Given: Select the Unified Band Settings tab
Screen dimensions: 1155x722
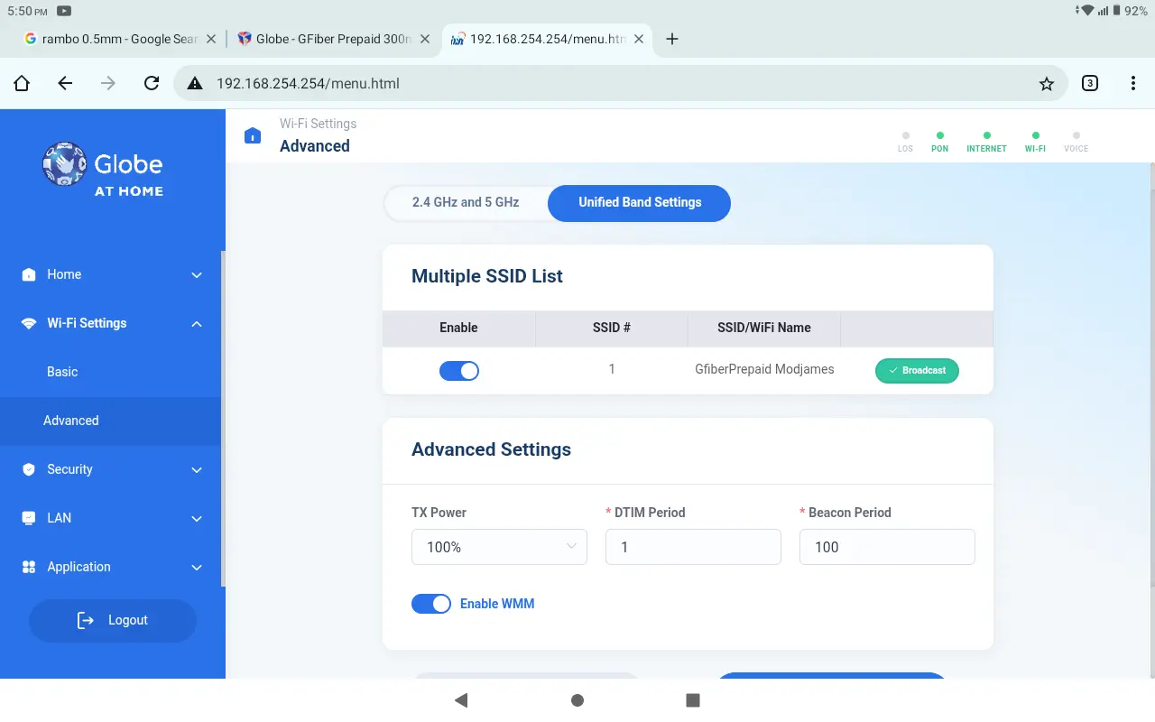Looking at the screenshot, I should point(640,202).
